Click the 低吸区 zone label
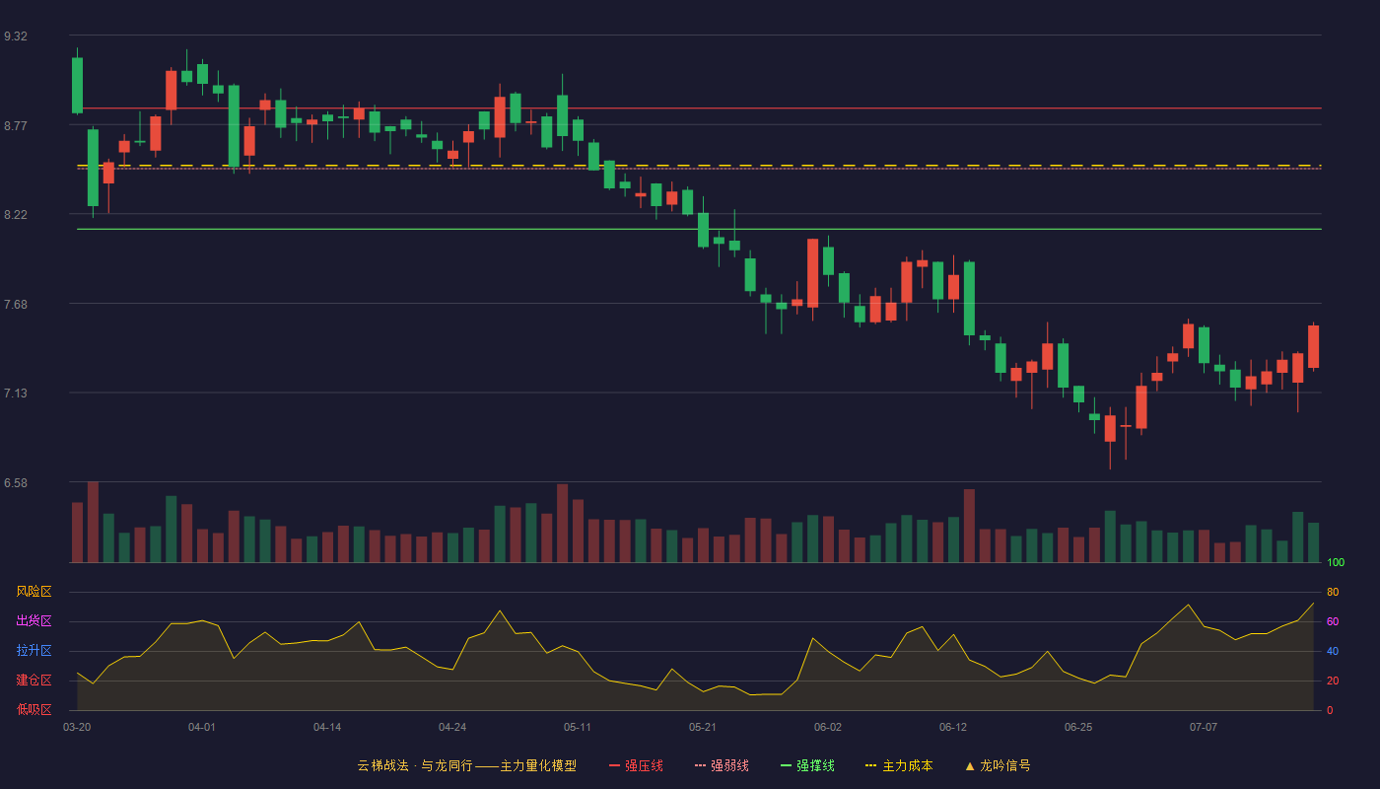 pyautogui.click(x=34, y=709)
